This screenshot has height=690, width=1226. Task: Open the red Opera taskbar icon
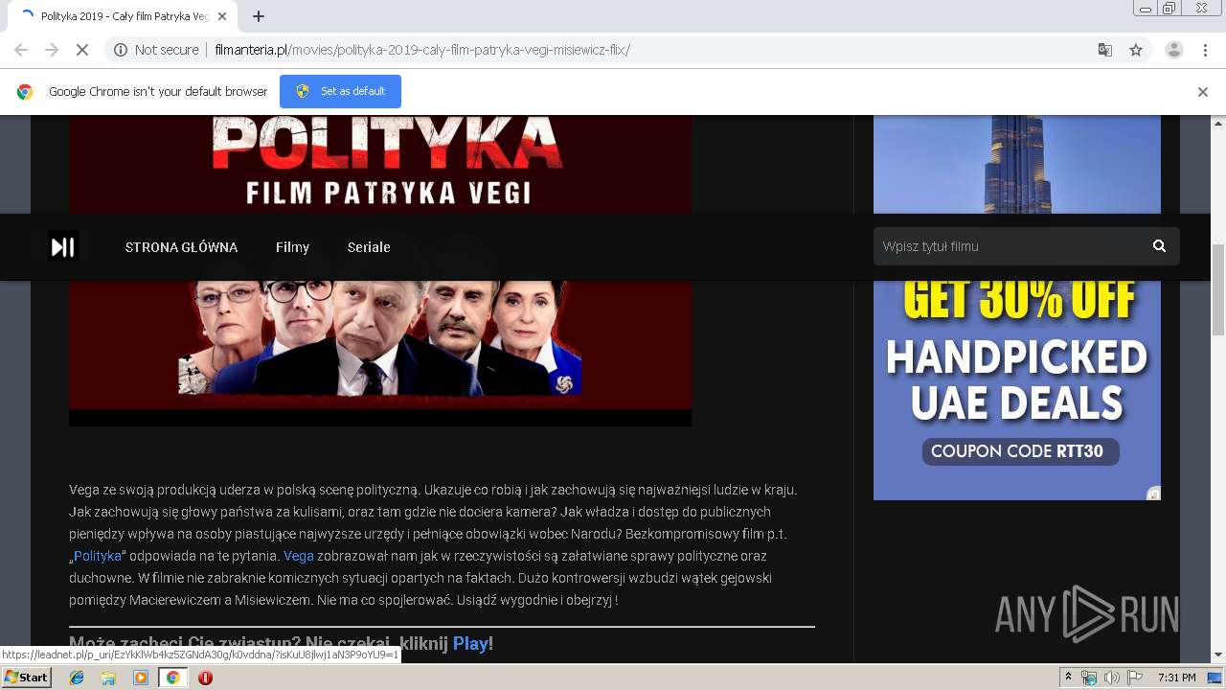(205, 678)
